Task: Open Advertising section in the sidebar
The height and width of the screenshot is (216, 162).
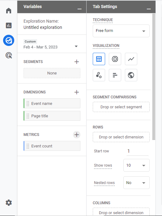Action: 9,55
